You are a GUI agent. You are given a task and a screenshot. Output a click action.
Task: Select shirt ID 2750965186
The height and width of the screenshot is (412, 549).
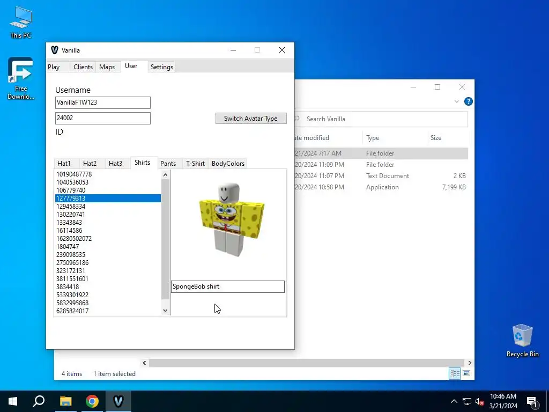108,263
